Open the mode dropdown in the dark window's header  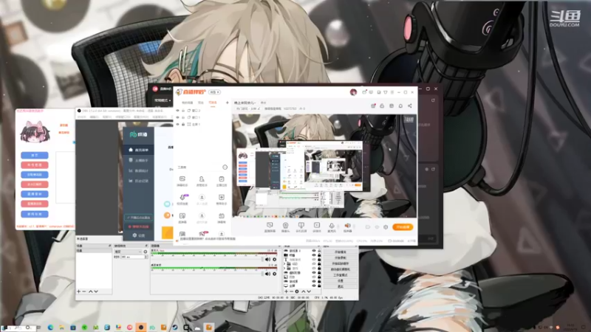coord(163,100)
